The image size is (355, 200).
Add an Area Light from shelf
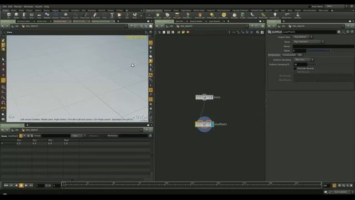[x=177, y=16]
